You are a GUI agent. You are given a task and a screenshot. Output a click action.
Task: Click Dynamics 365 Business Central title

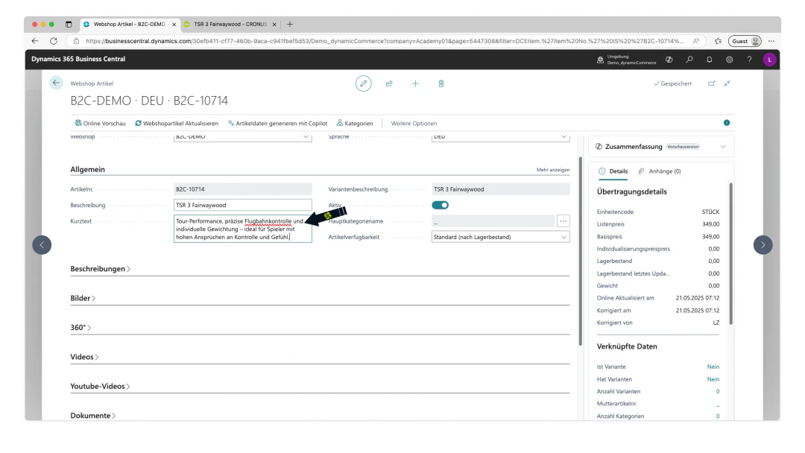pyautogui.click(x=78, y=59)
